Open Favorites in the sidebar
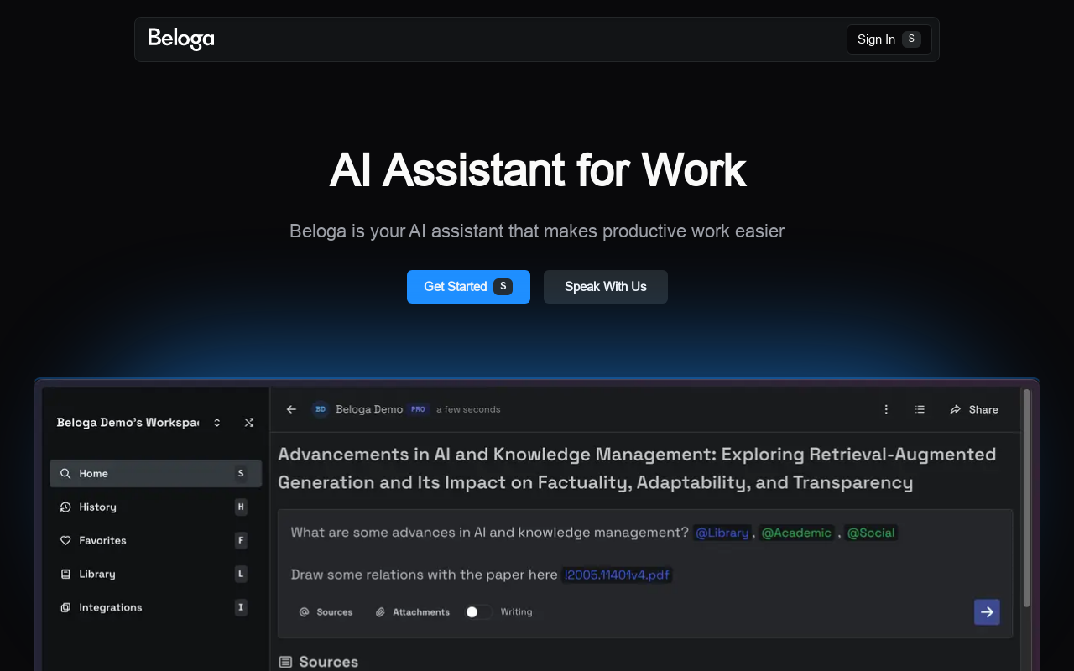The image size is (1074, 671). click(155, 541)
